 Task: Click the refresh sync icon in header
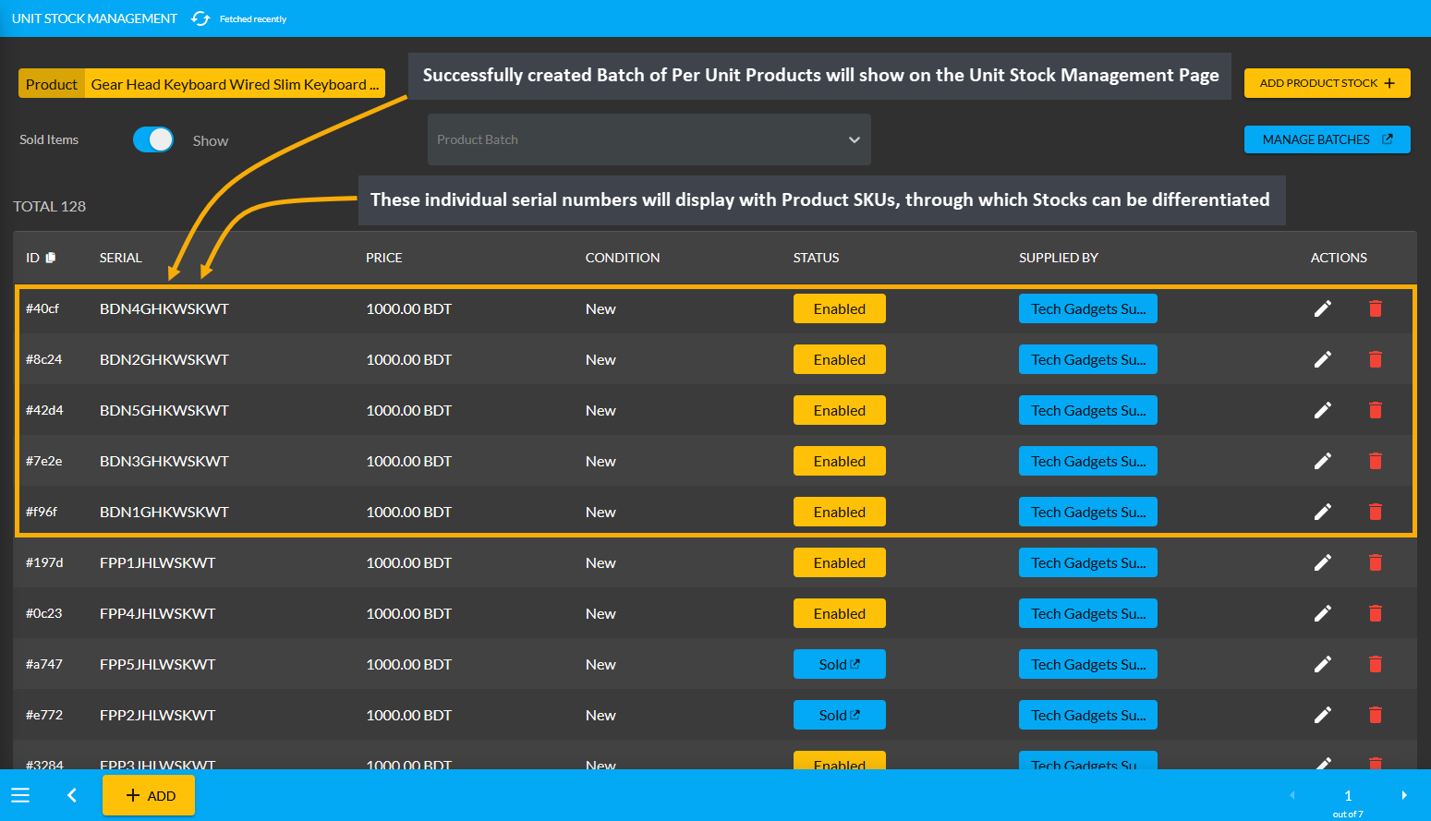(x=200, y=18)
